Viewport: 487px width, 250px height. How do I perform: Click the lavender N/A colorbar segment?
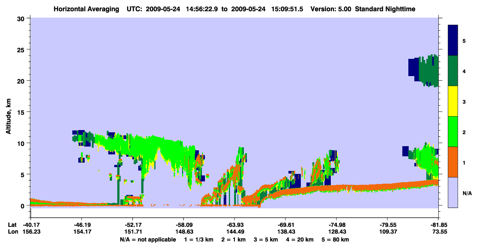453,192
